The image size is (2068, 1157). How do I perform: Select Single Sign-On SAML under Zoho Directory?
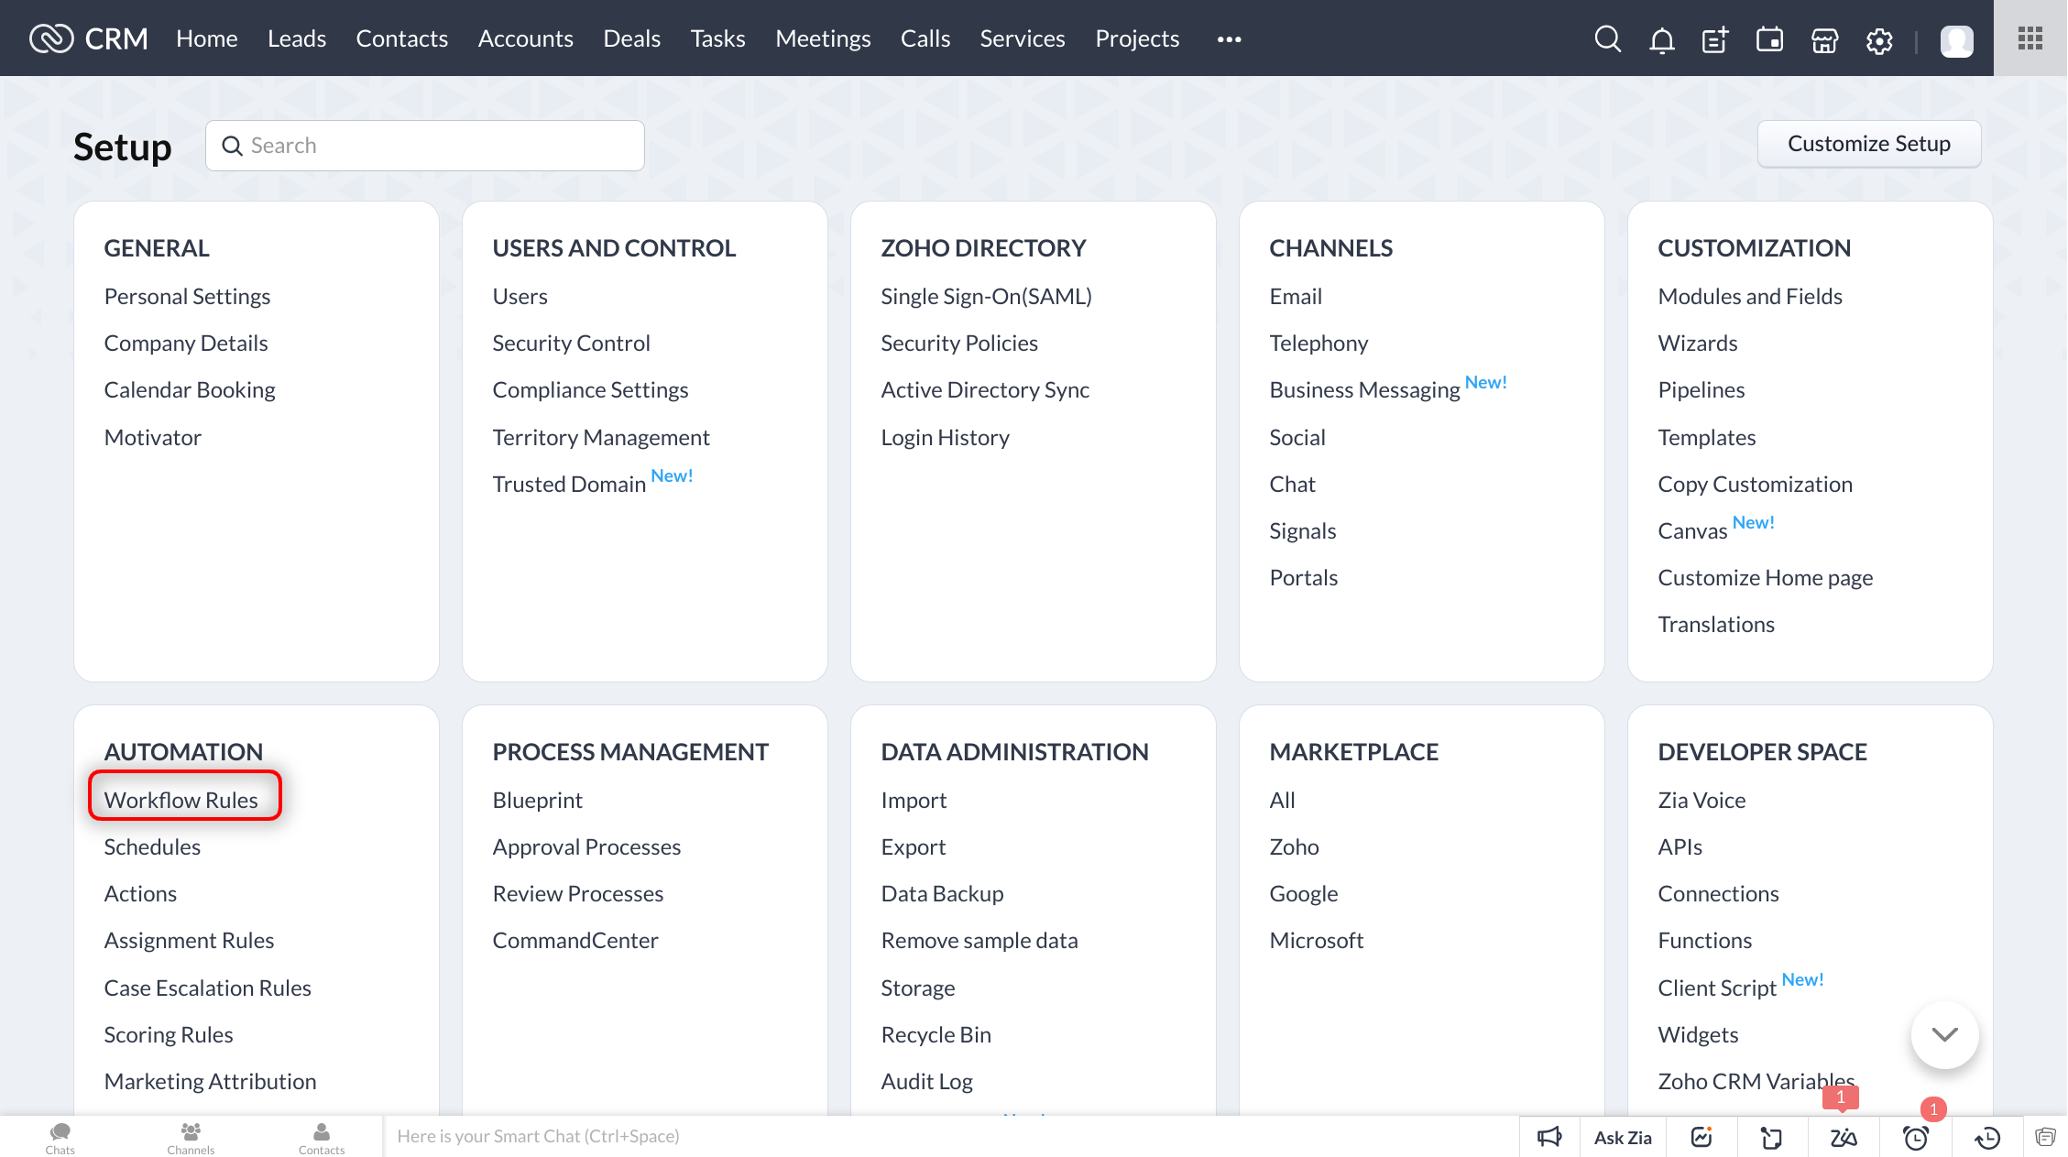986,295
